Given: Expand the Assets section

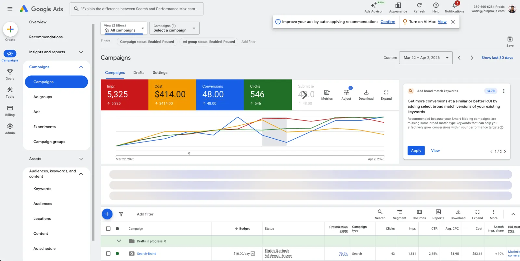Looking at the screenshot, I should (x=81, y=159).
